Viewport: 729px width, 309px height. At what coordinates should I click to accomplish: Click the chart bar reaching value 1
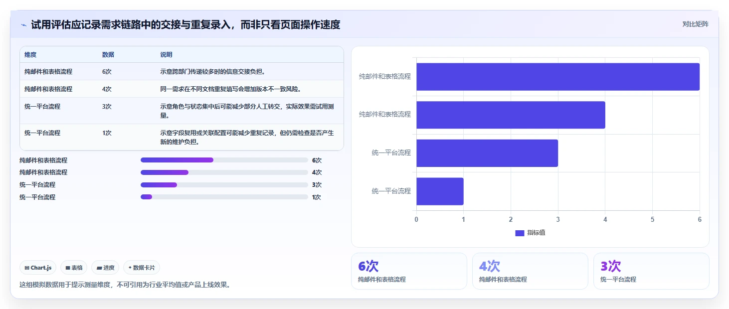pos(440,191)
